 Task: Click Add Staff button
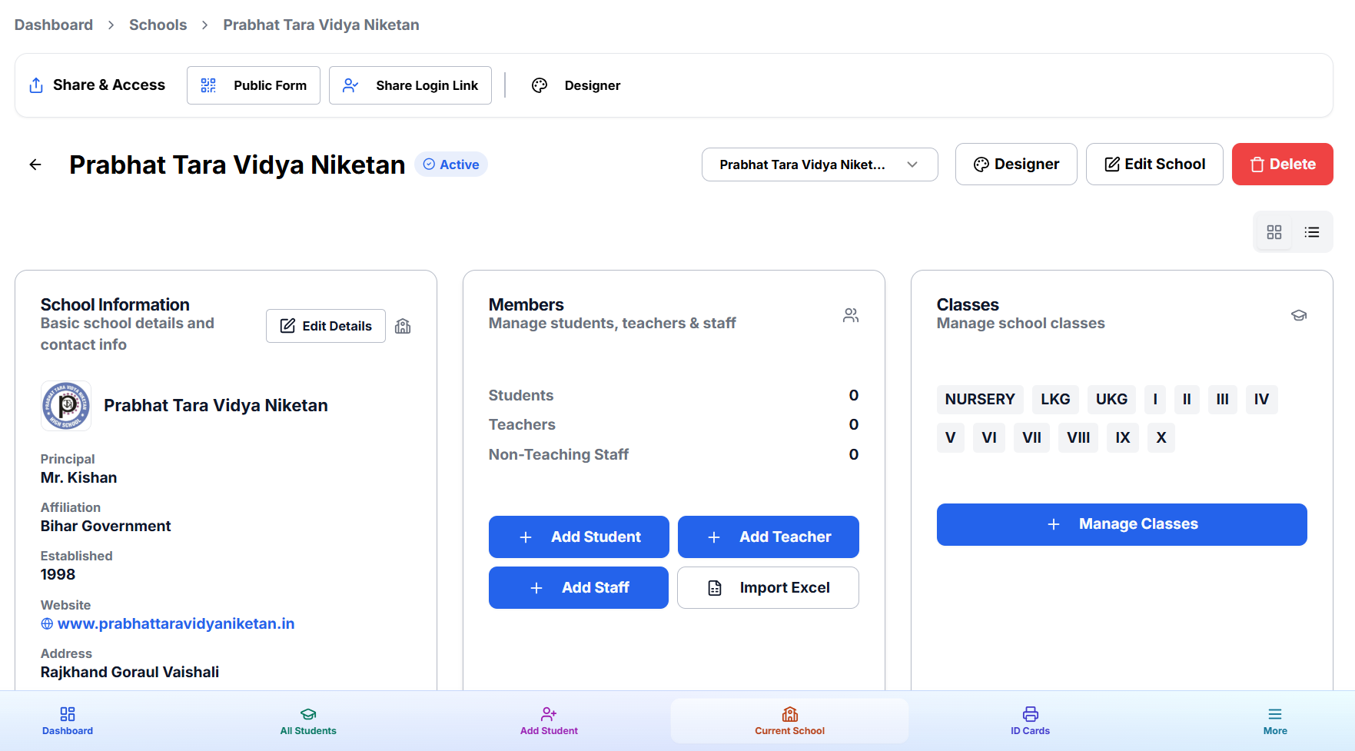[579, 587]
